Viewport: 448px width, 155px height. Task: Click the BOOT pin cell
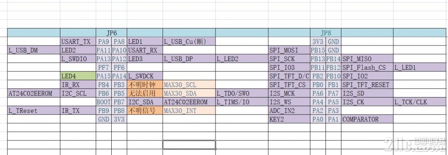coord(104,102)
